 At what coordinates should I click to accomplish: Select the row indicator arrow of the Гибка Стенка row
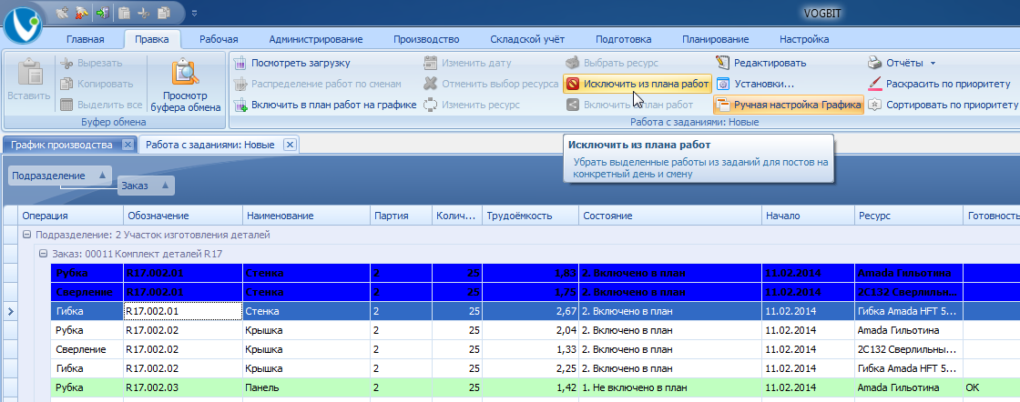click(x=10, y=312)
